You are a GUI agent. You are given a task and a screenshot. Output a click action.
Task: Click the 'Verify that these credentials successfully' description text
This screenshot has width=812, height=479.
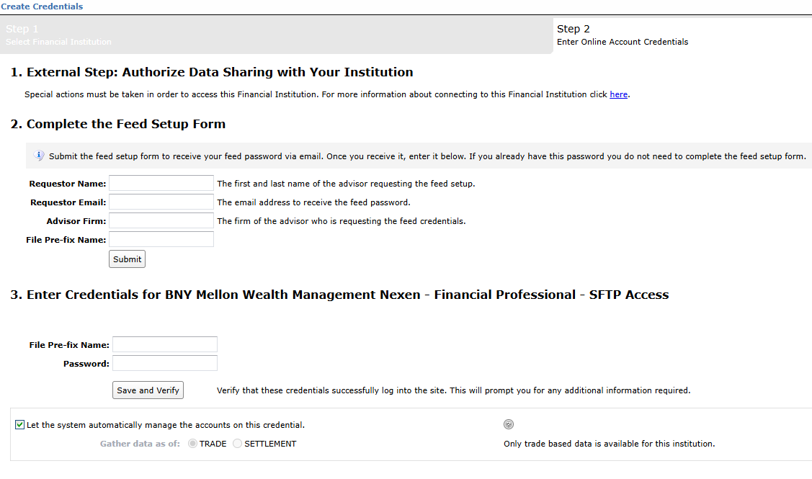(453, 390)
